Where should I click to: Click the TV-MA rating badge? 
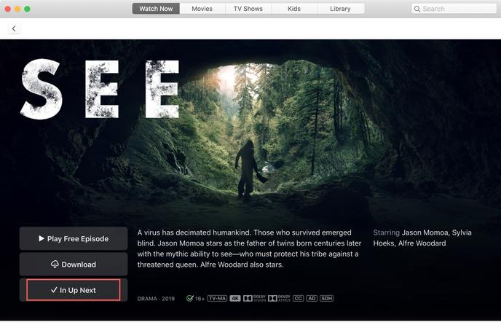[217, 299]
